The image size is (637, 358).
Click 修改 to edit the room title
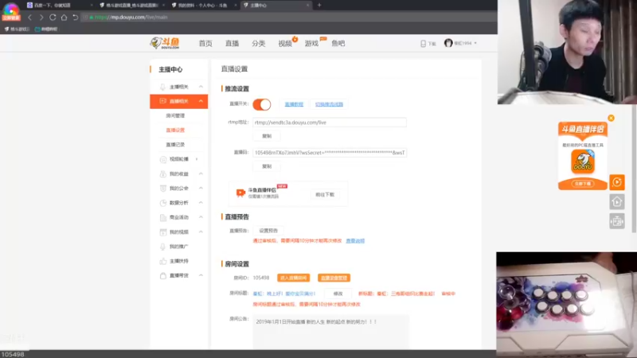(338, 294)
